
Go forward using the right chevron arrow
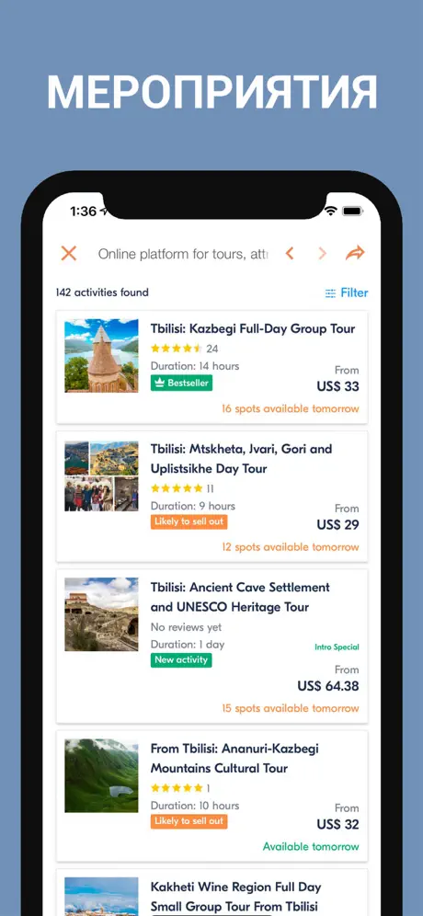pos(322,254)
